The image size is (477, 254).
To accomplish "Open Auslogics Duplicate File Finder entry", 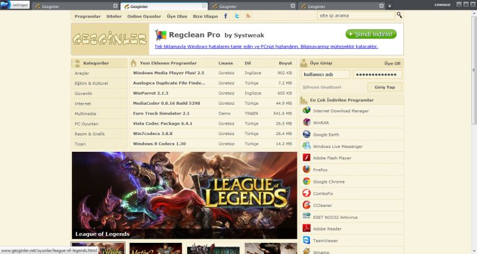I will pos(169,83).
